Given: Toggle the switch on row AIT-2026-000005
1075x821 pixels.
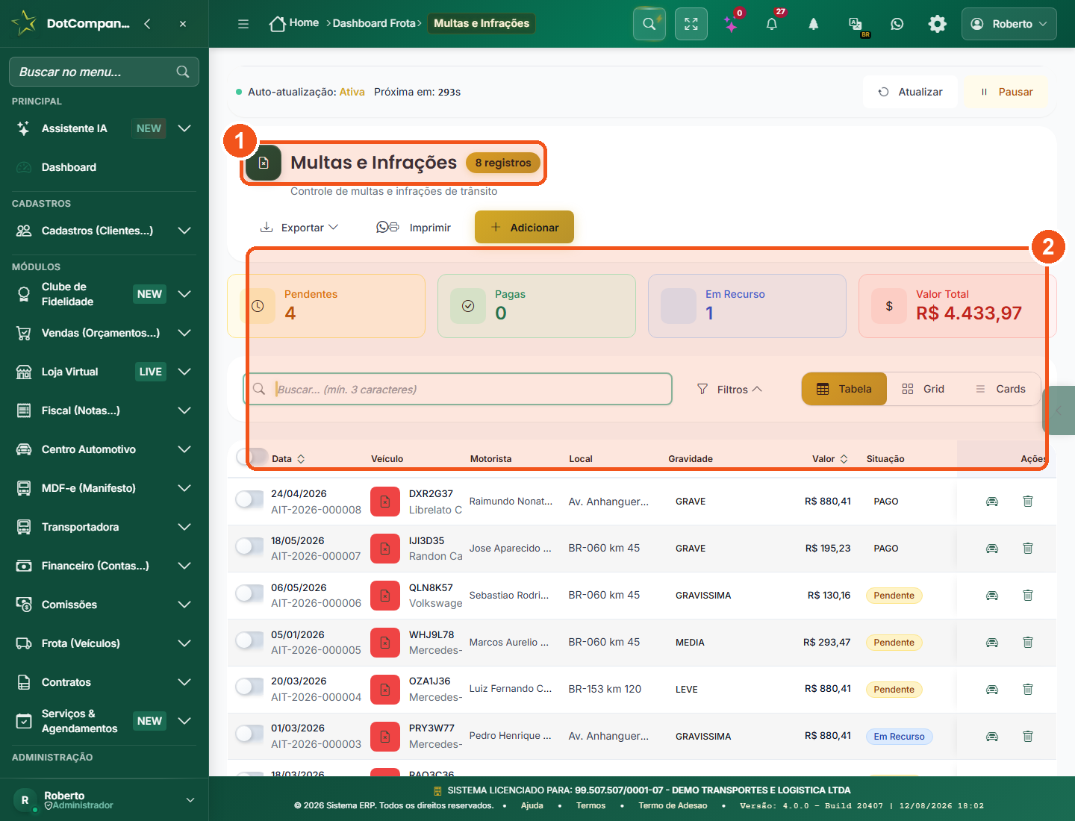Looking at the screenshot, I should [x=249, y=641].
